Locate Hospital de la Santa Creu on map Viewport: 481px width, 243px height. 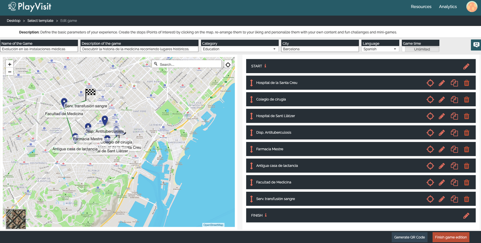tap(430, 83)
